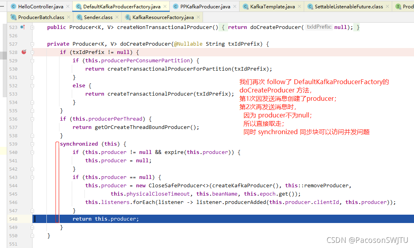This screenshot has height=248, width=414.
Task: Collapse the doCreateProducer method at line 527
Action: tap(32, 44)
